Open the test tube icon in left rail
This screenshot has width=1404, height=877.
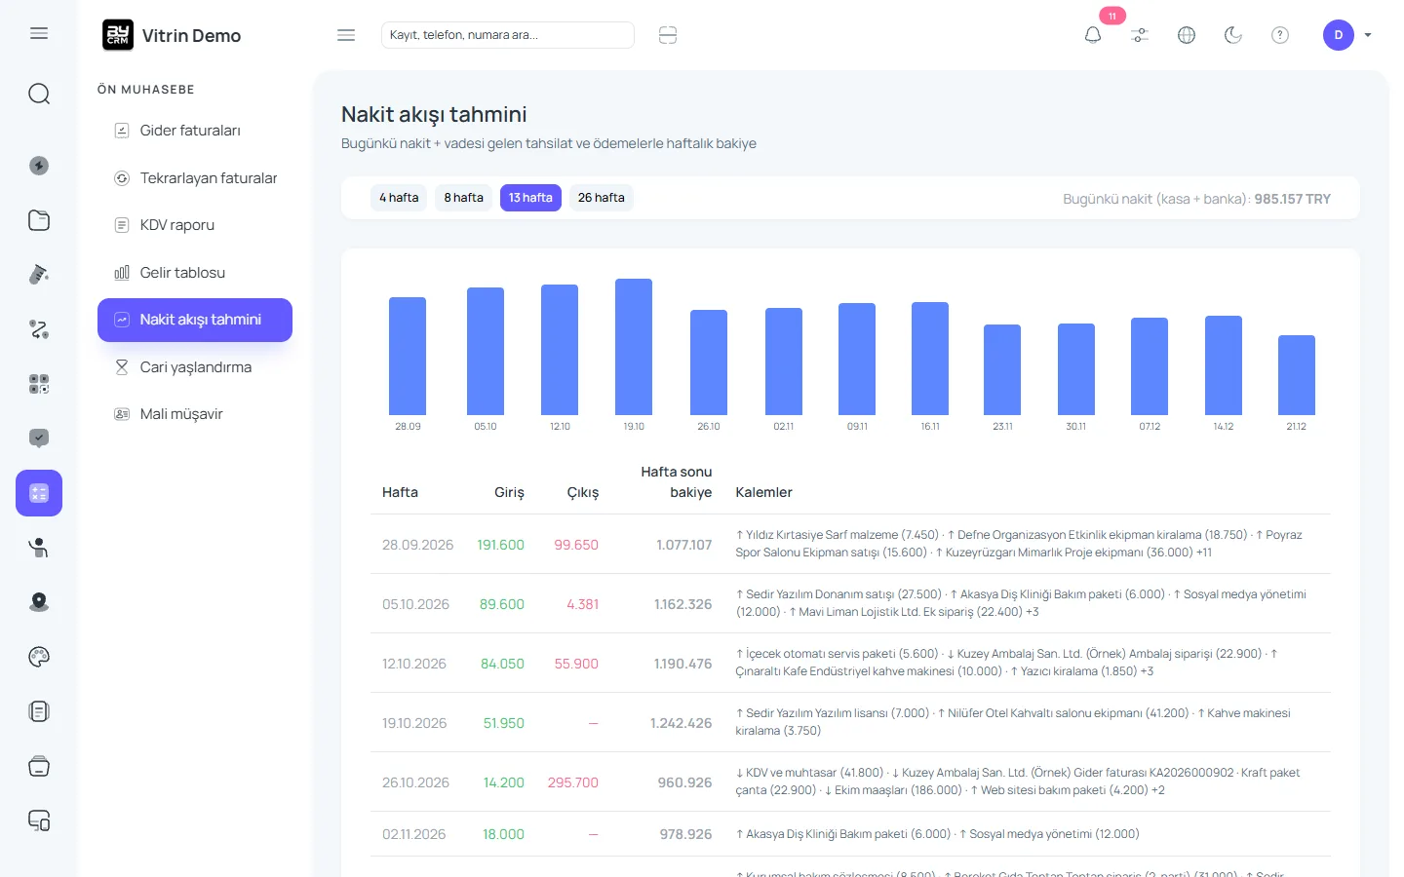coord(39,275)
